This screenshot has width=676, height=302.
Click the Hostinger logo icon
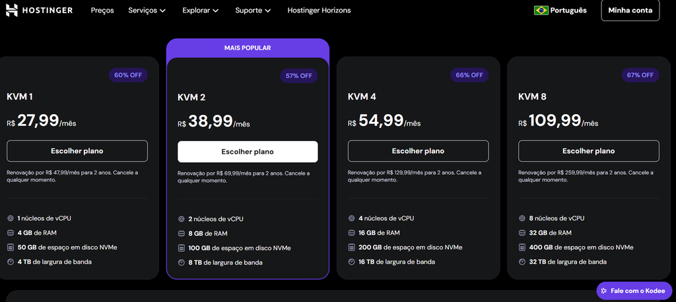tap(12, 11)
